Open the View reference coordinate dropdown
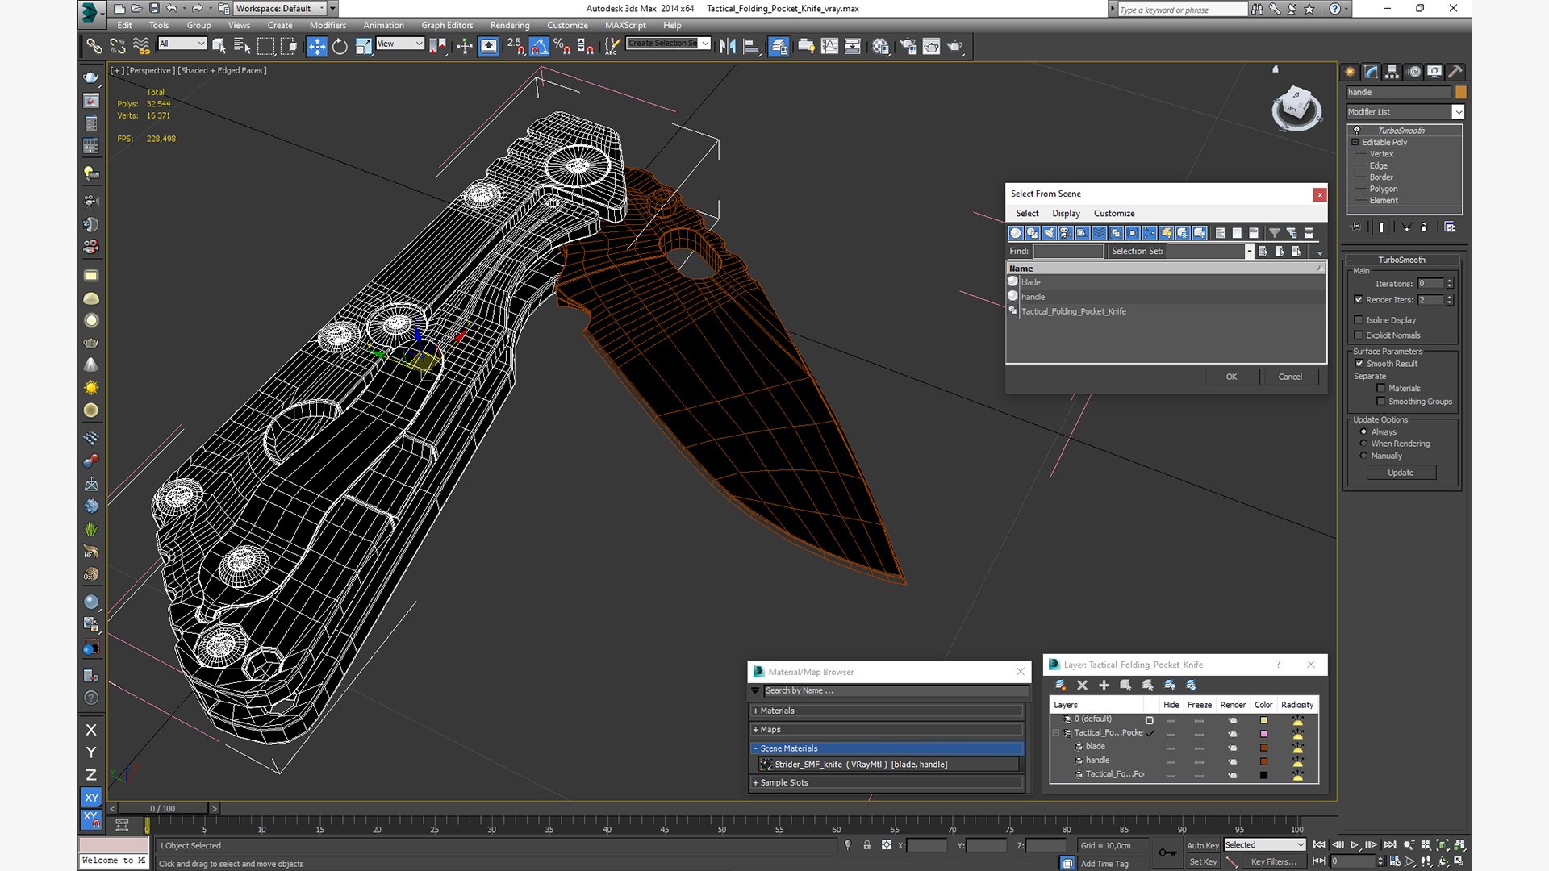 (400, 44)
